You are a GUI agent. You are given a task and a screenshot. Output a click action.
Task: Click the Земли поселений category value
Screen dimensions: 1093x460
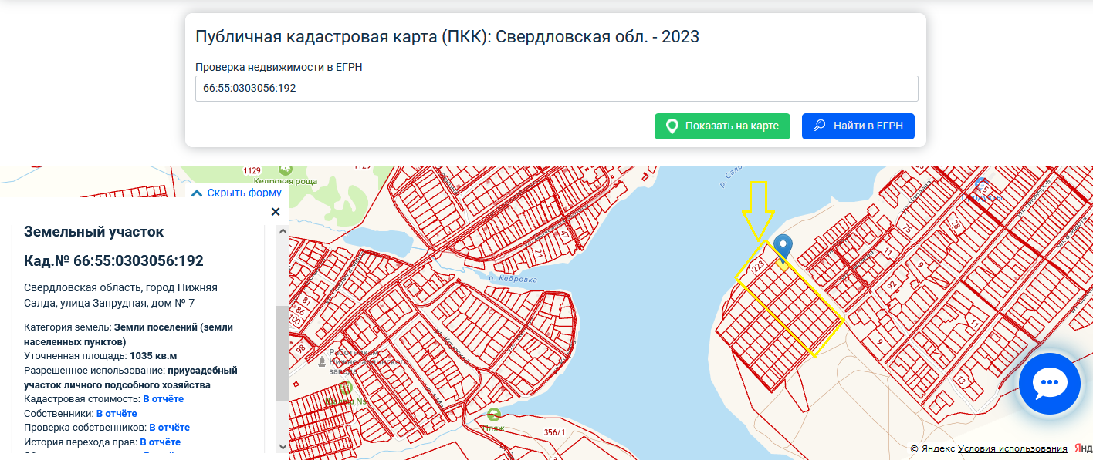pyautogui.click(x=128, y=334)
